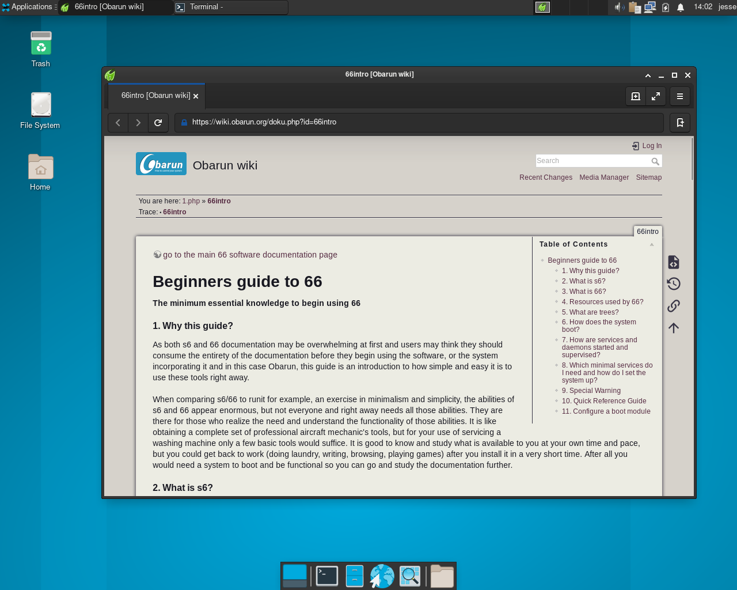The height and width of the screenshot is (590, 737).
Task: View old revisions of this wiki page
Action: pyautogui.click(x=674, y=283)
